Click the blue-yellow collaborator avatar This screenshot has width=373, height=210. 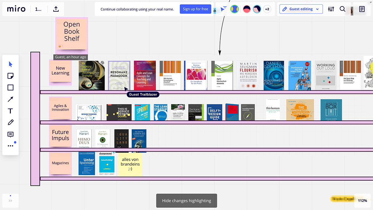(x=235, y=9)
